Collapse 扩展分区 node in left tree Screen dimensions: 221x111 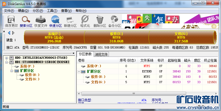[12, 71]
